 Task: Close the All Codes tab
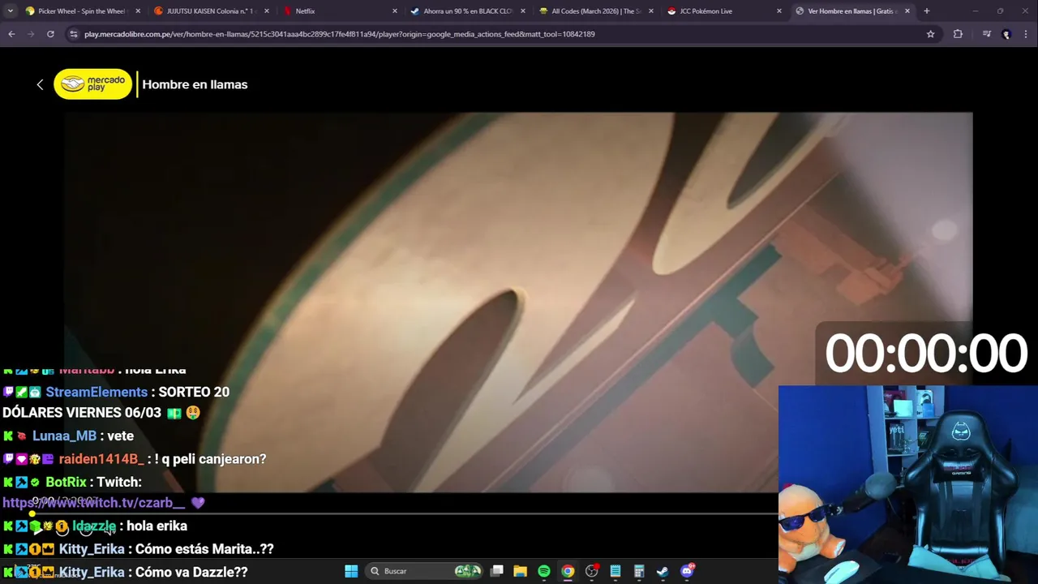click(x=651, y=11)
